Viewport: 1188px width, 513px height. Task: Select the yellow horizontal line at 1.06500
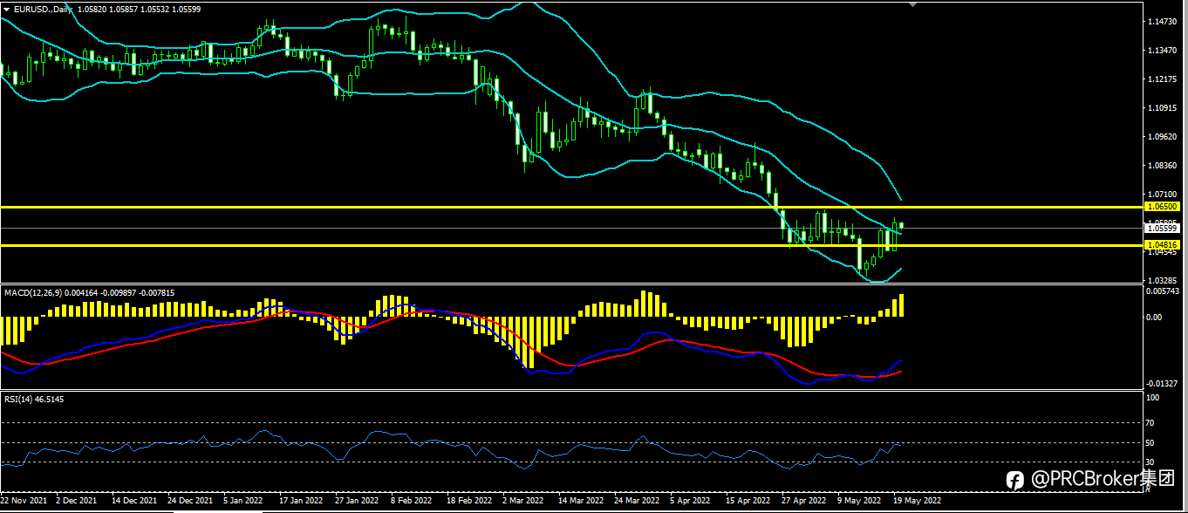tap(571, 207)
